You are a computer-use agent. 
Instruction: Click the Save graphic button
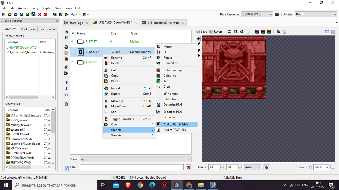pos(202,32)
